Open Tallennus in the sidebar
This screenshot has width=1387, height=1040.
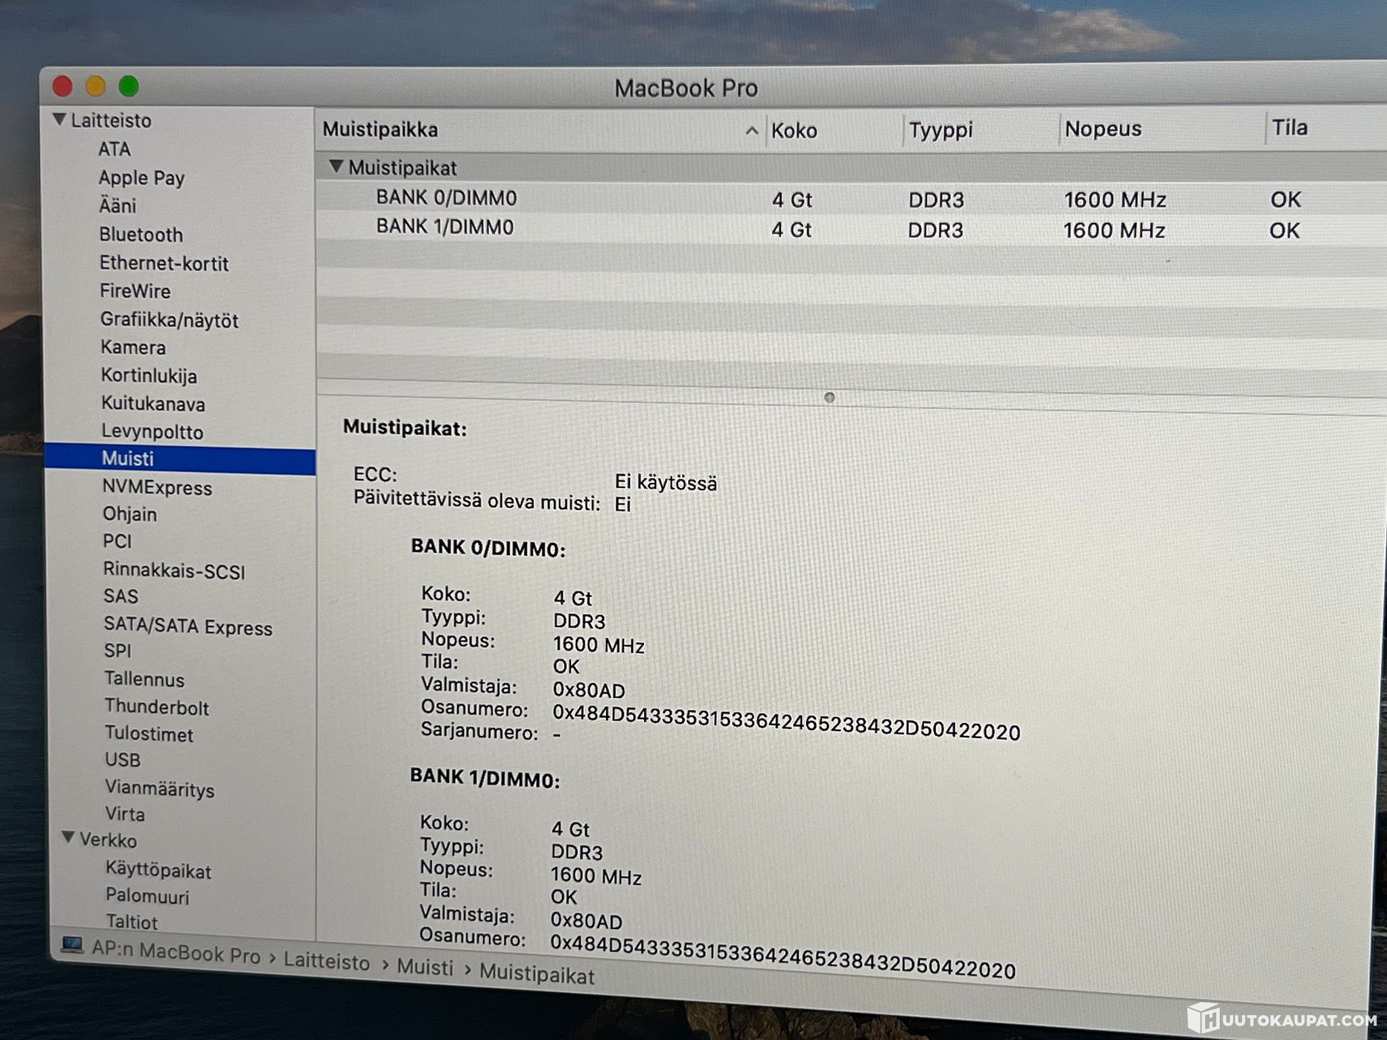144,679
